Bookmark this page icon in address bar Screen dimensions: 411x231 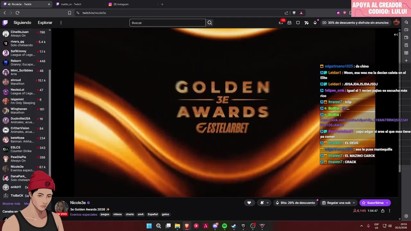(69, 13)
